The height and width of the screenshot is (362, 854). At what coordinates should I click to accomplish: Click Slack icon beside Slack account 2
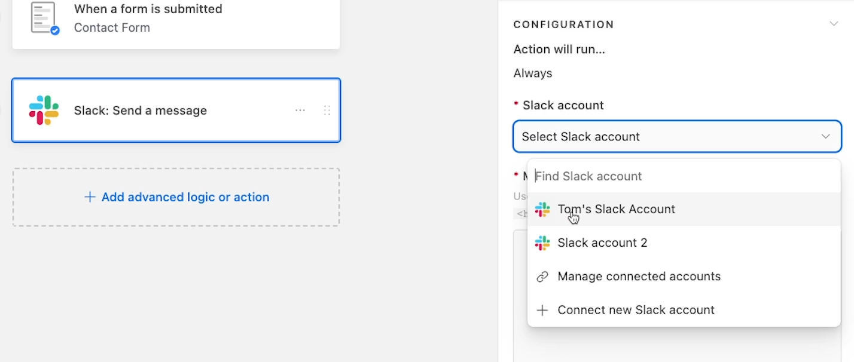pyautogui.click(x=542, y=243)
